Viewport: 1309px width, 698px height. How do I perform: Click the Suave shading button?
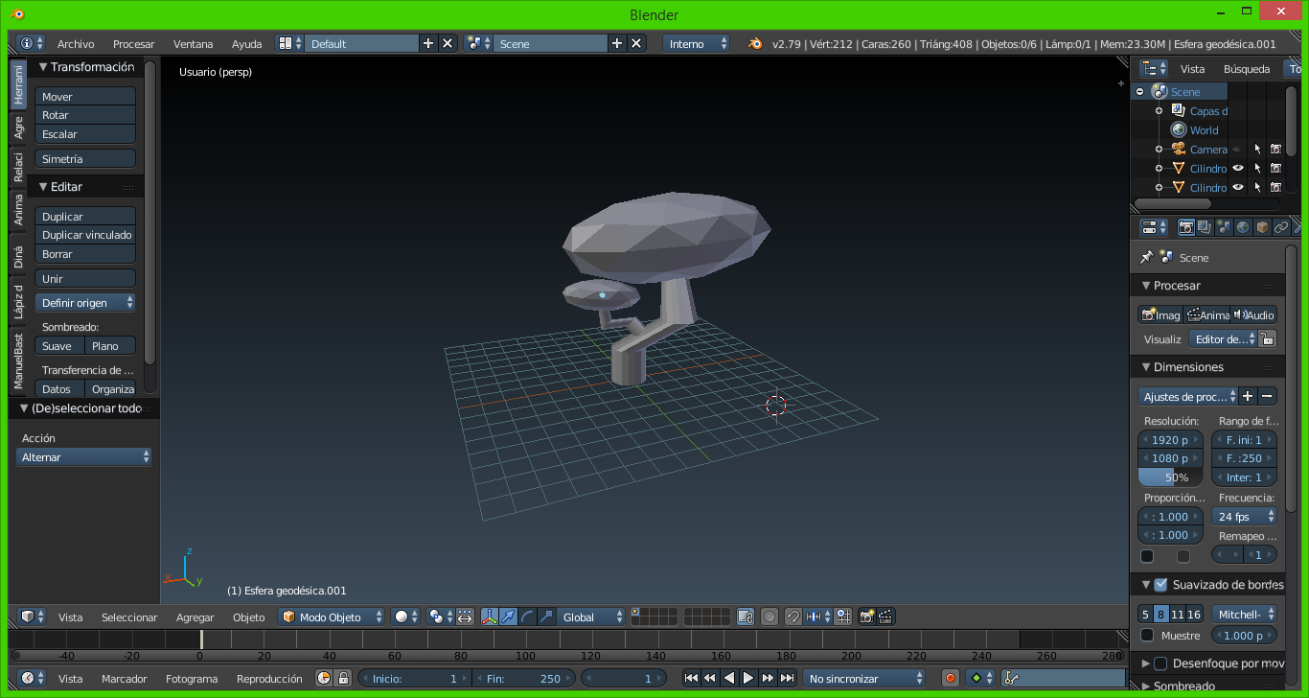tap(57, 346)
